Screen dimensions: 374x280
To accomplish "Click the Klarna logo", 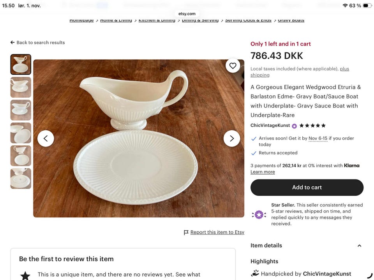I will click(x=351, y=165).
